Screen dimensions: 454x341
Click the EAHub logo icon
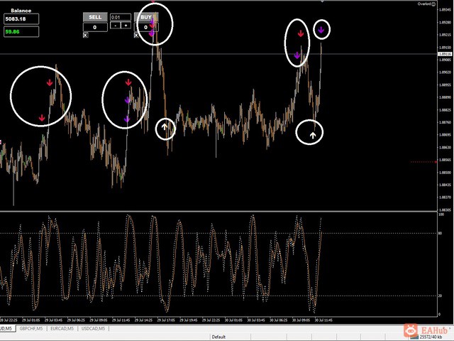(410, 330)
